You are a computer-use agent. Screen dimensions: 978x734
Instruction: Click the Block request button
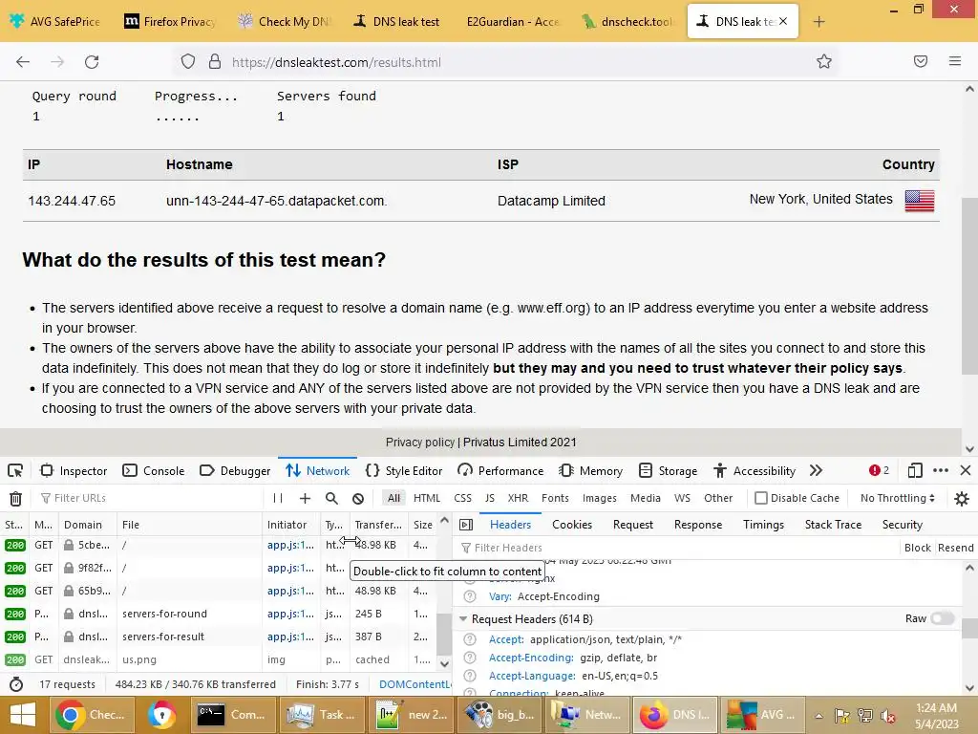click(x=918, y=548)
